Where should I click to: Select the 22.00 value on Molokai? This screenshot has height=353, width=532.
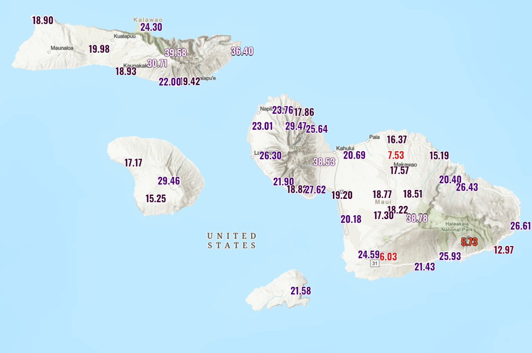point(170,82)
